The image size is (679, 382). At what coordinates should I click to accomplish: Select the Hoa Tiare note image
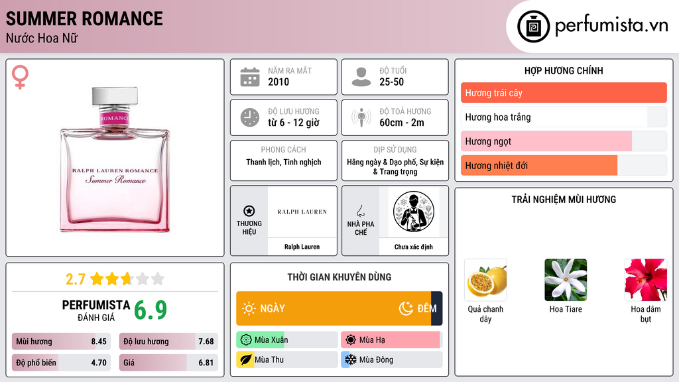[x=566, y=280]
